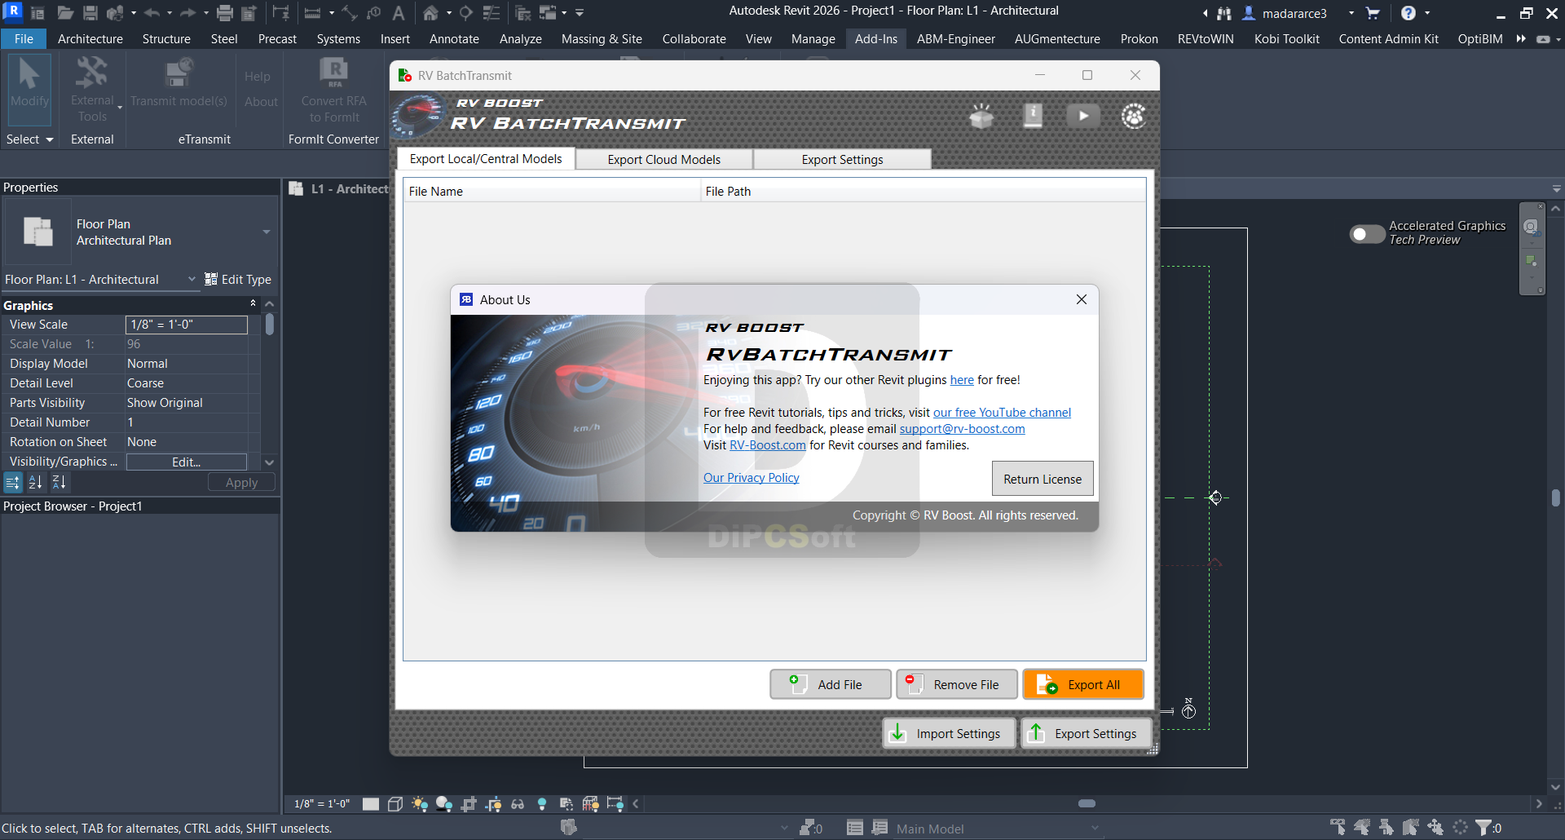Open the Main Model design options dropdown
The image size is (1565, 840).
1095,829
